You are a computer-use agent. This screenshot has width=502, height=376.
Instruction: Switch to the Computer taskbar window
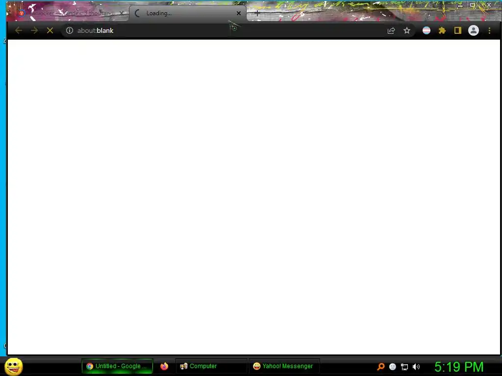211,366
